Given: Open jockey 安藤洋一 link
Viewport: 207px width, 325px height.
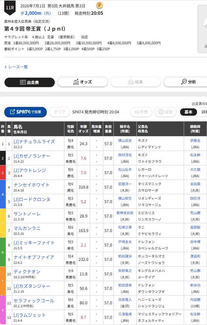Looking at the screenshot, I should (x=125, y=184).
